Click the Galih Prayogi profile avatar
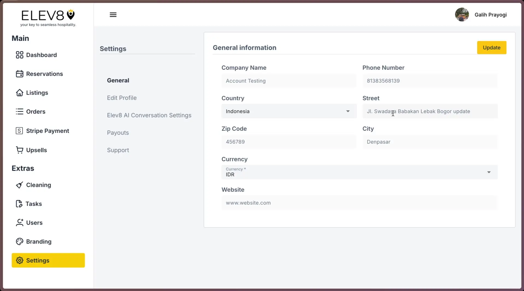The image size is (524, 291). (x=462, y=14)
